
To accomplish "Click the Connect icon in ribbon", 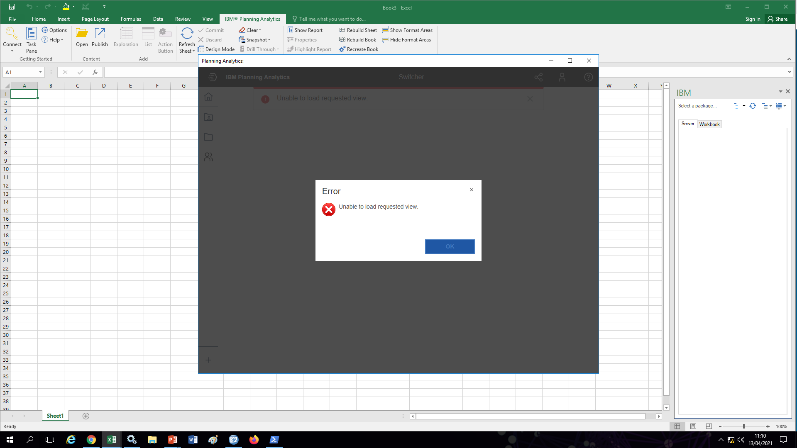I will tap(12, 34).
